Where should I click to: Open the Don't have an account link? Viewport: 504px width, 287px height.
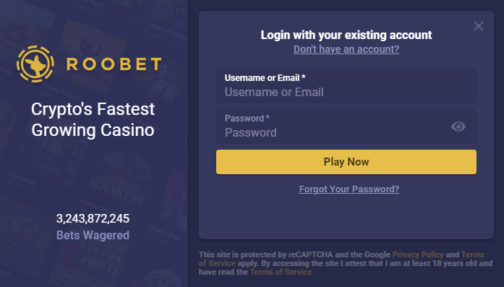346,49
